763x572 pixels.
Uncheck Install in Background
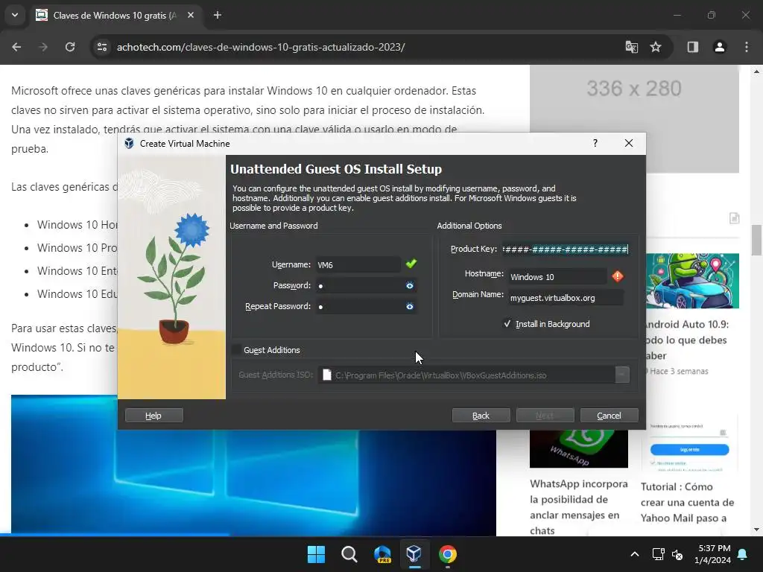pyautogui.click(x=507, y=324)
